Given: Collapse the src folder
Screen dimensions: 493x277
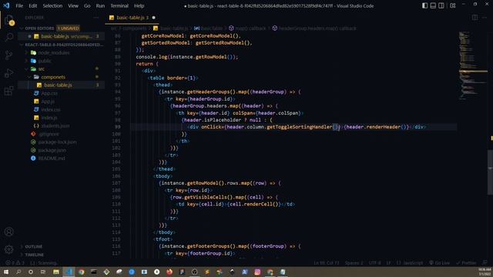Looking at the screenshot, I should [41, 68].
